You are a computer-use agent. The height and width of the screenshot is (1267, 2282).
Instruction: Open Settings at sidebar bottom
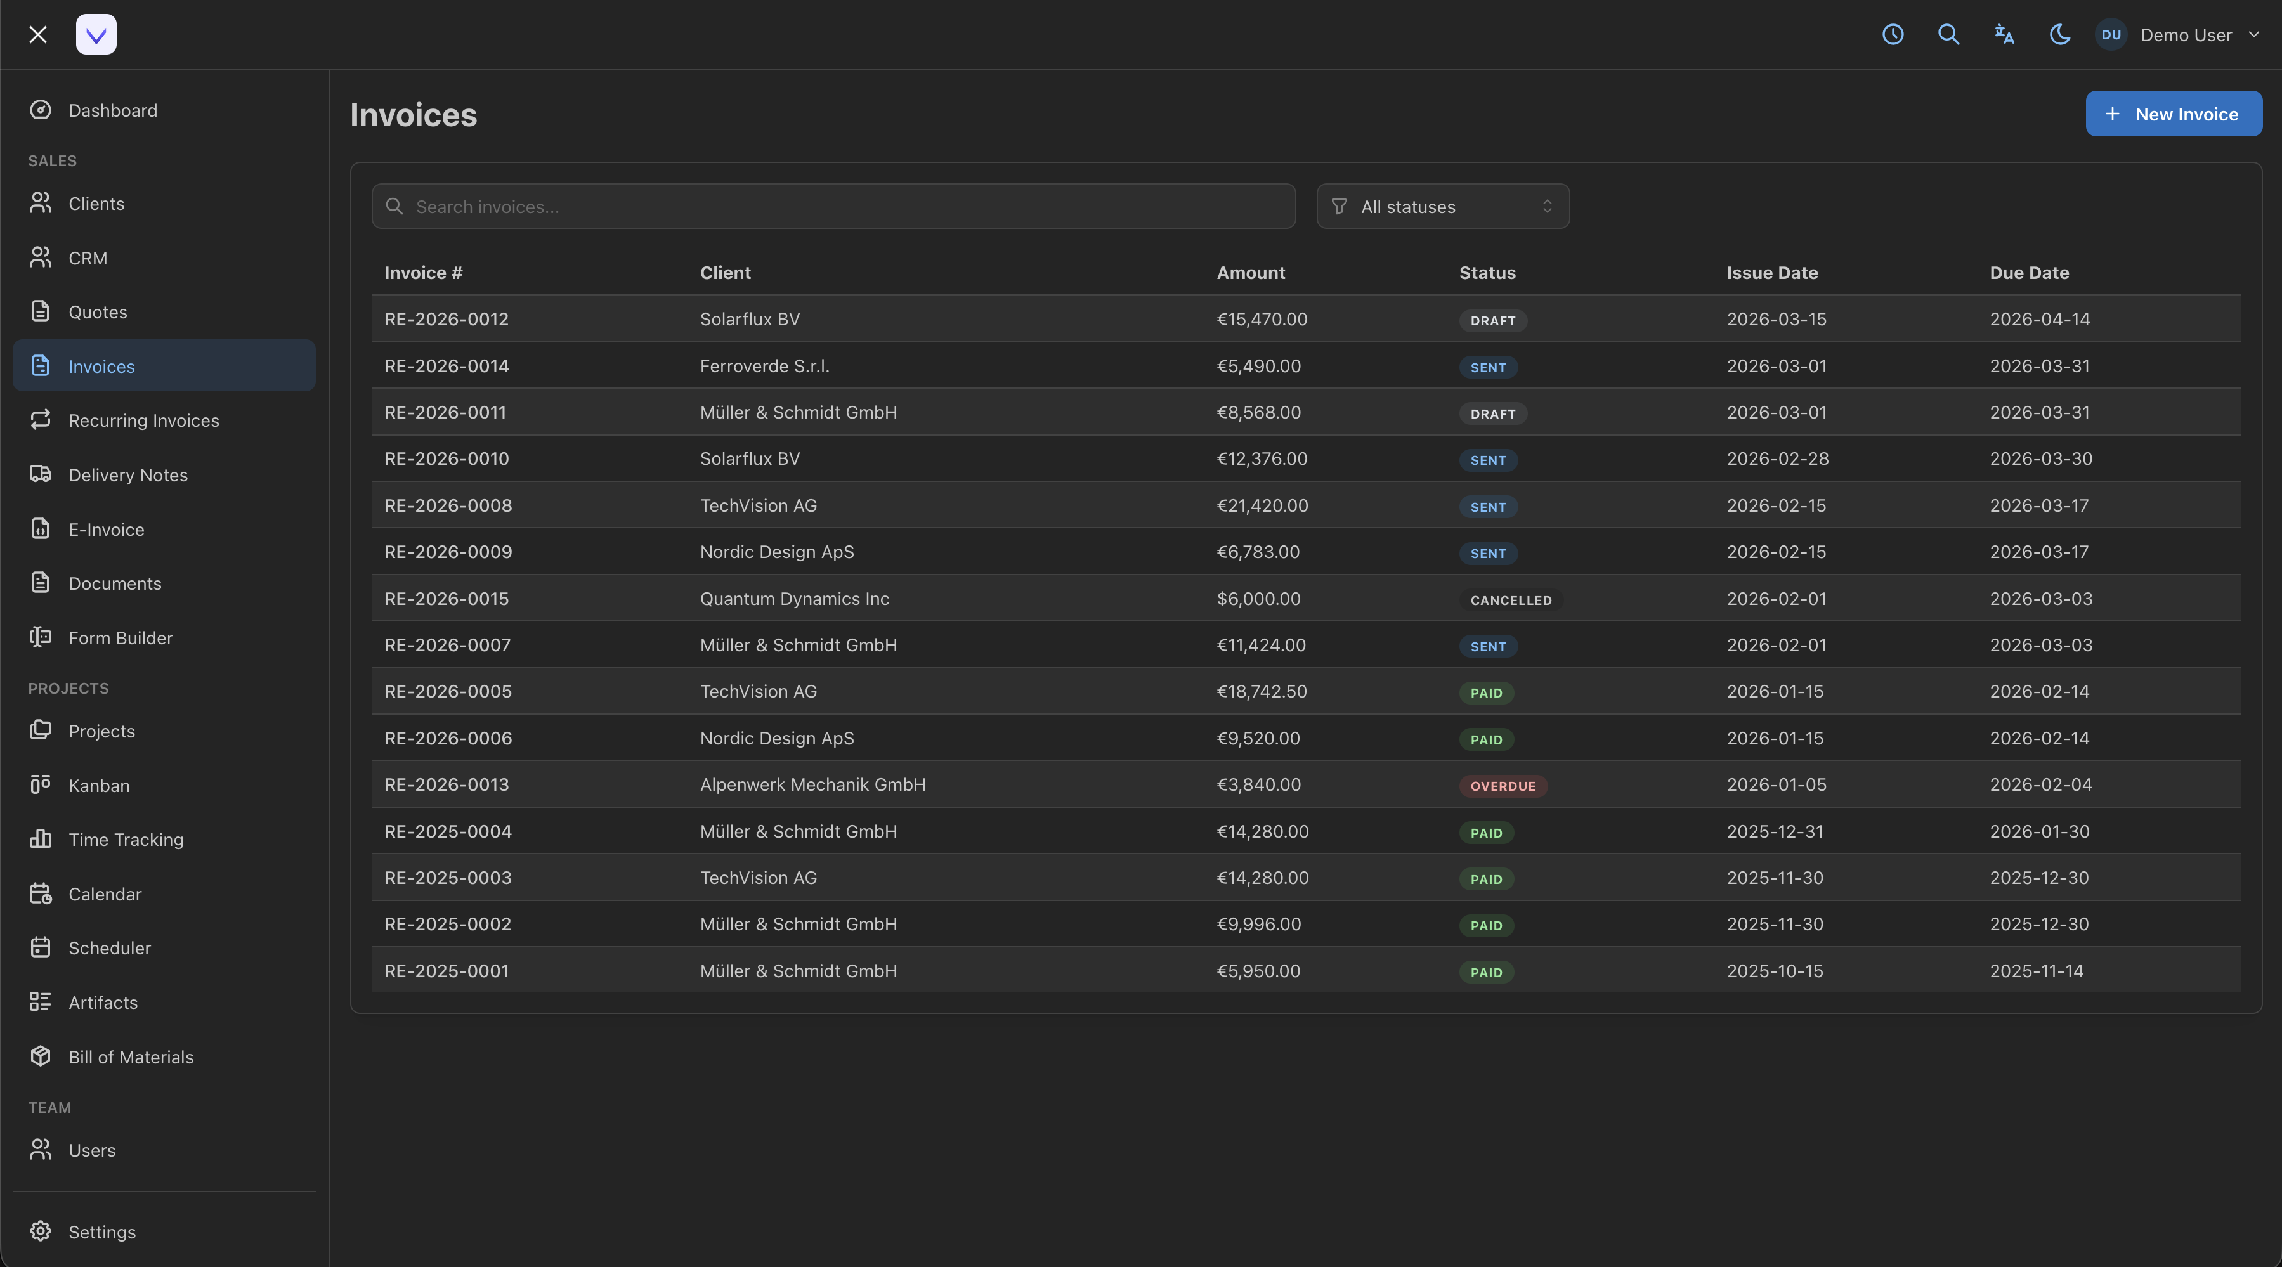coord(102,1231)
